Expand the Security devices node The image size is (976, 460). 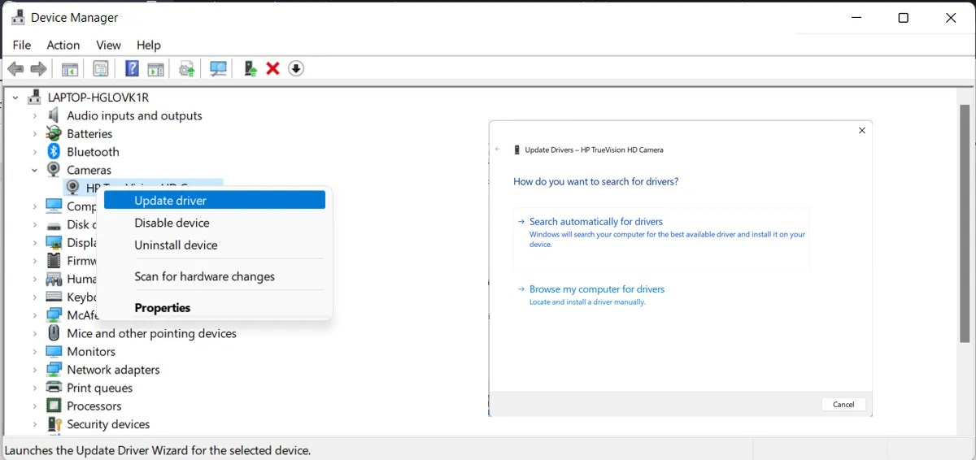[34, 424]
